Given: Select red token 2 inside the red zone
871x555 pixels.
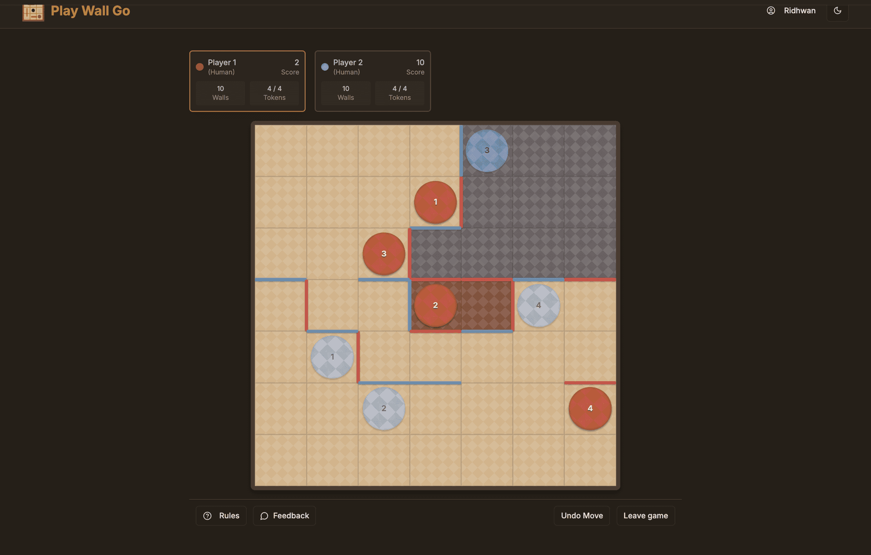Looking at the screenshot, I should tap(435, 305).
